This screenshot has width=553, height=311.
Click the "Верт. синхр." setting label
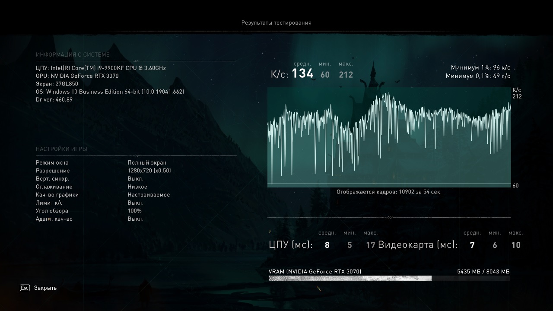(x=53, y=179)
